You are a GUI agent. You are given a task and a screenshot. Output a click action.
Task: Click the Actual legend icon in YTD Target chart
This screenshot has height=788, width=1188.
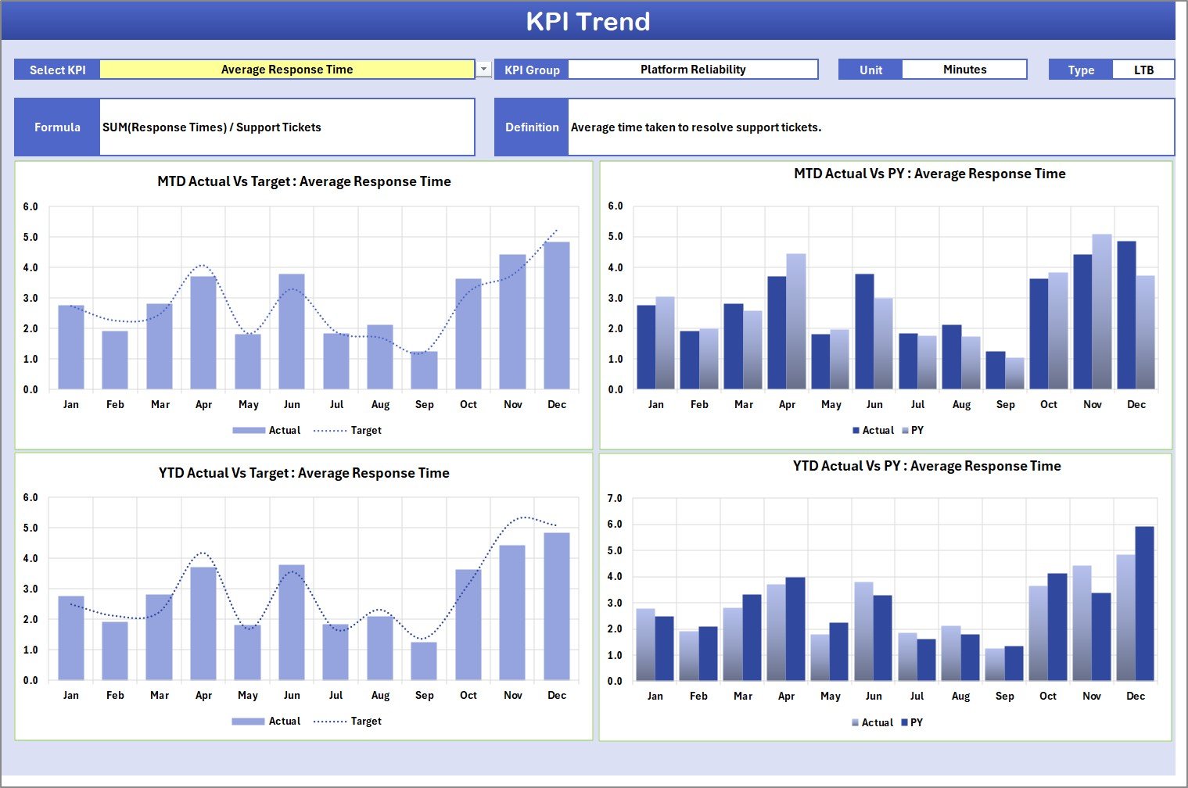247,721
